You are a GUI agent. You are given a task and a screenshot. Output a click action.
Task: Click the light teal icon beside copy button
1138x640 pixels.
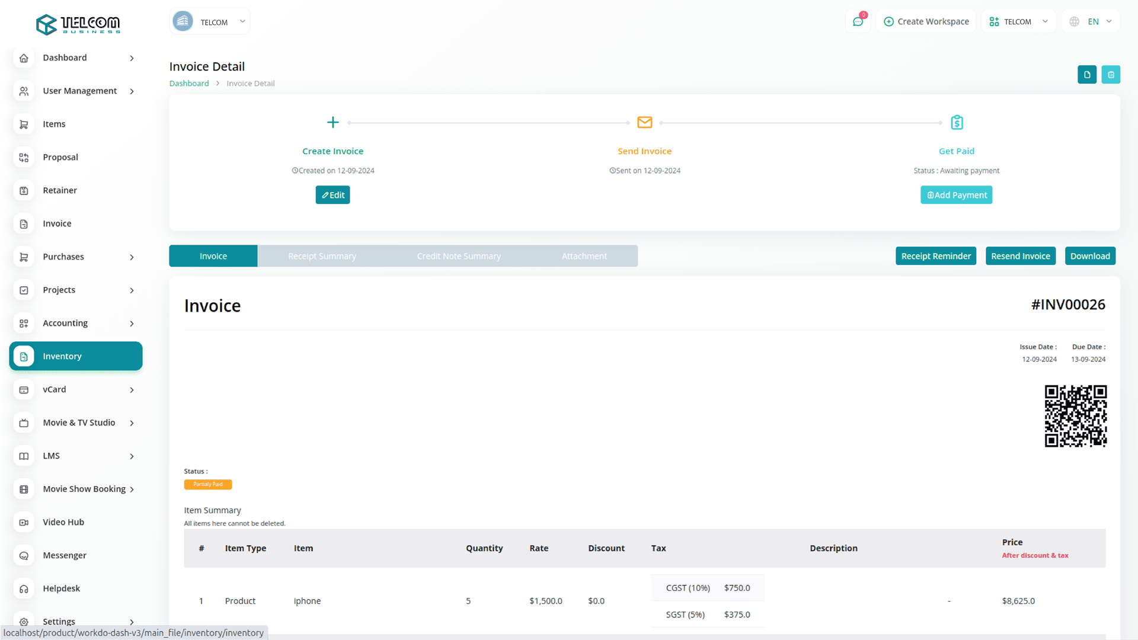pyautogui.click(x=1111, y=75)
